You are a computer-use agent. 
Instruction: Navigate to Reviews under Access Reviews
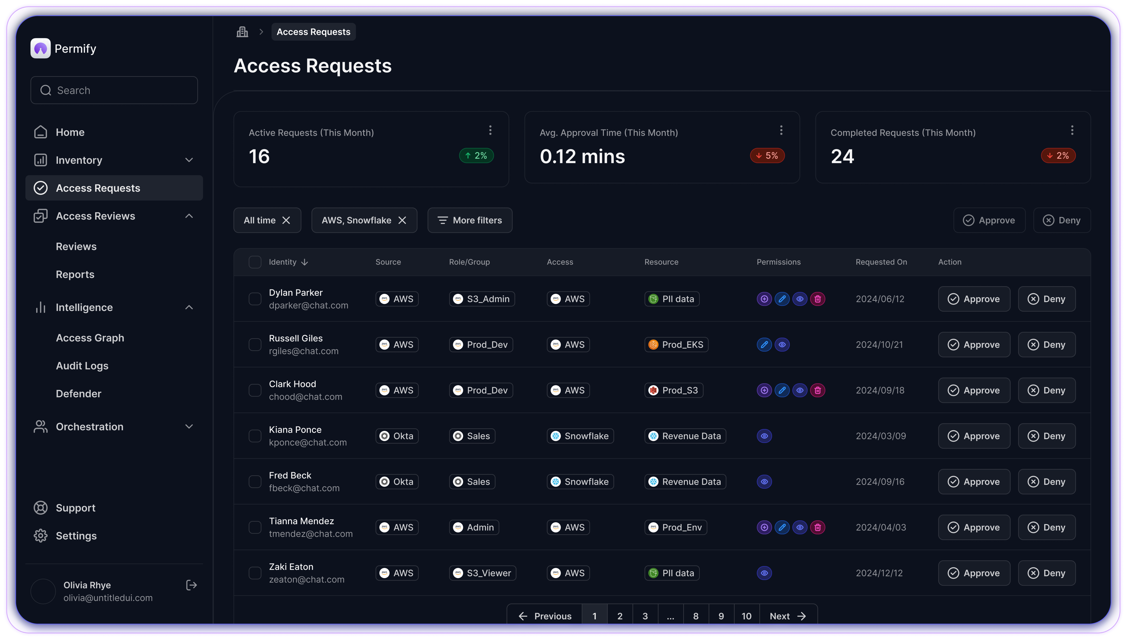(x=76, y=246)
